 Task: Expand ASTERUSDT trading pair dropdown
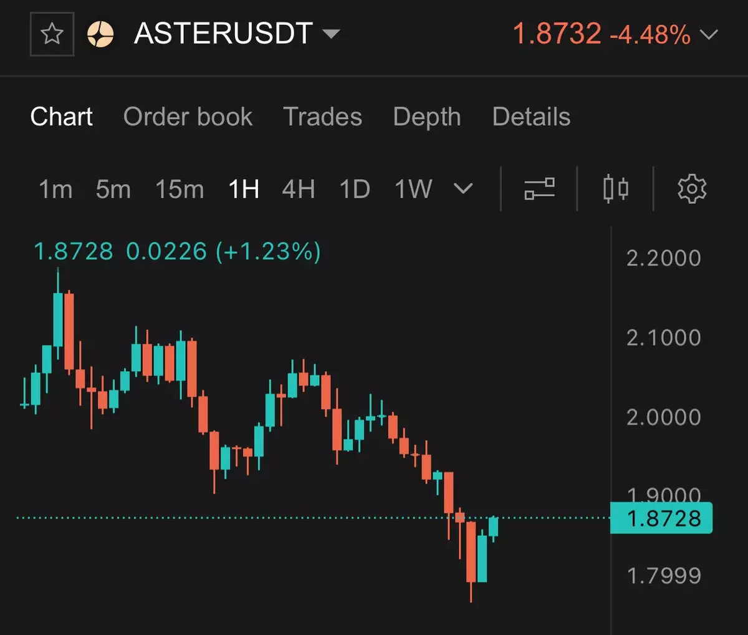coord(331,34)
